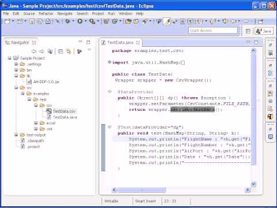The height and width of the screenshot is (208, 277).
Task: Select the TestData.java editor tab
Action: (x=120, y=42)
